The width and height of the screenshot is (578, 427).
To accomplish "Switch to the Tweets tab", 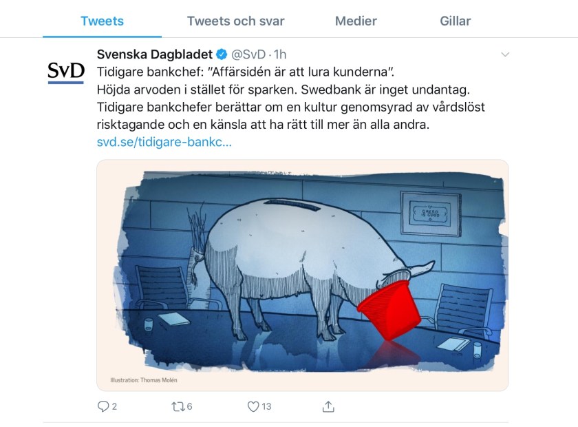I will coord(102,21).
